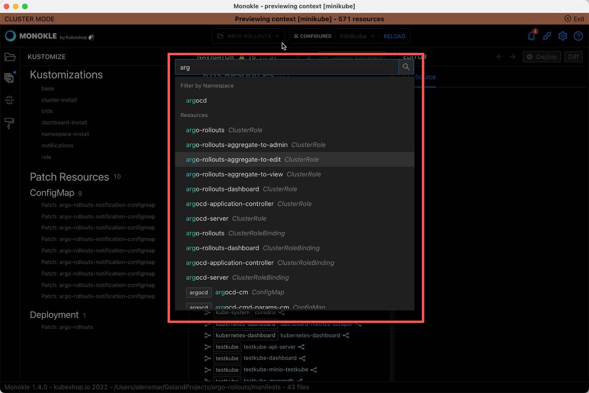This screenshot has height=393, width=589.
Task: Click outgoing links icon next to testkube-dashboard
Action: click(302, 358)
